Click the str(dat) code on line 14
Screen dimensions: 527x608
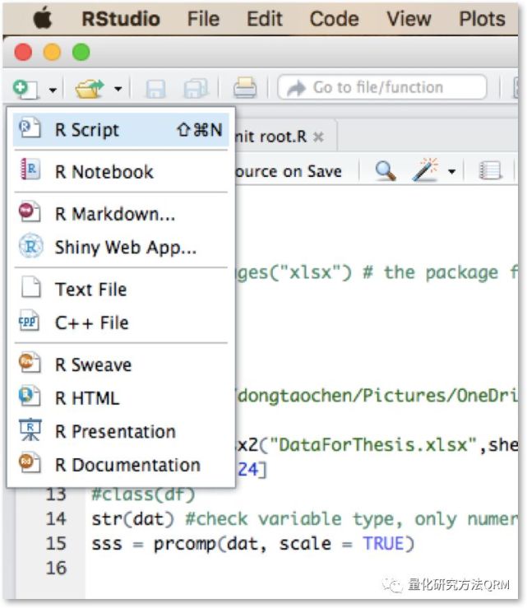(133, 519)
